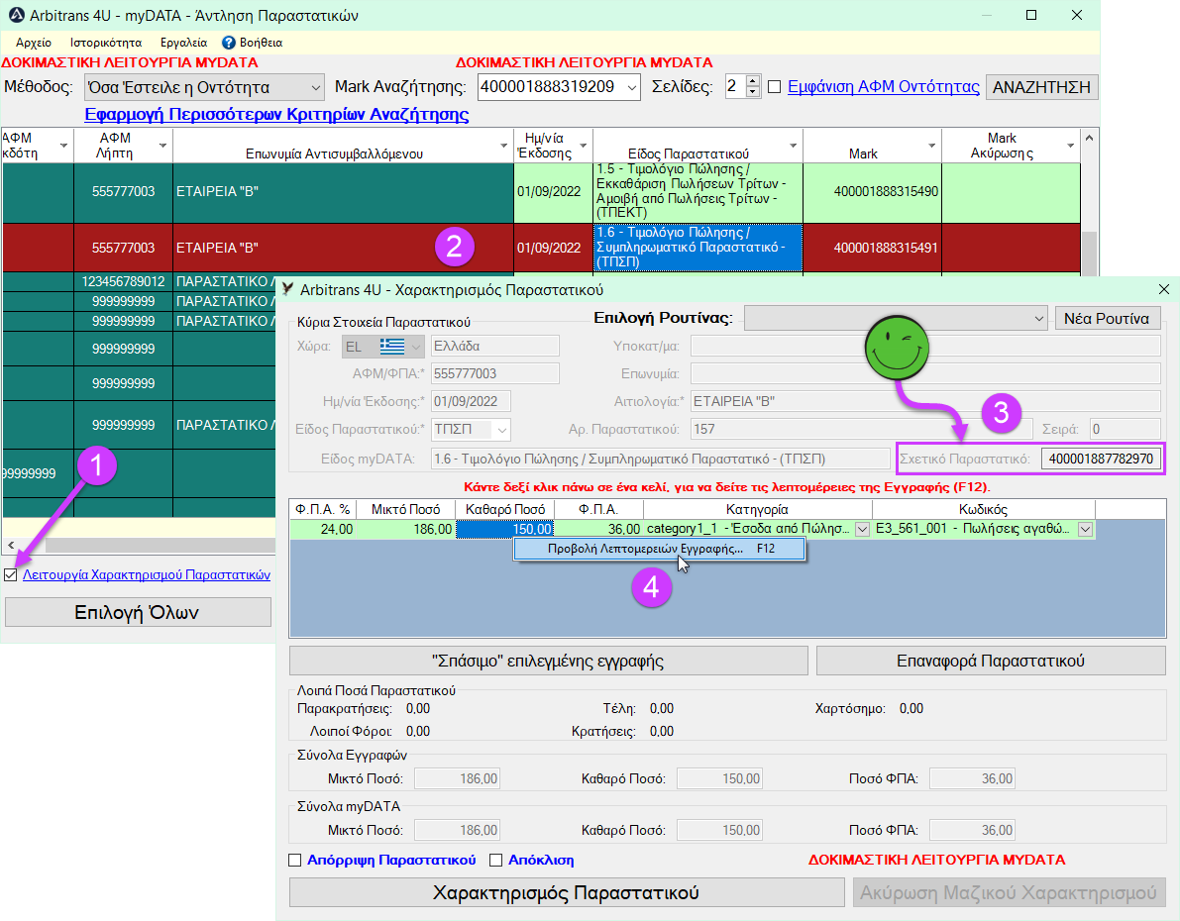Click the Αρ. Παραστατικού field 157

click(862, 430)
